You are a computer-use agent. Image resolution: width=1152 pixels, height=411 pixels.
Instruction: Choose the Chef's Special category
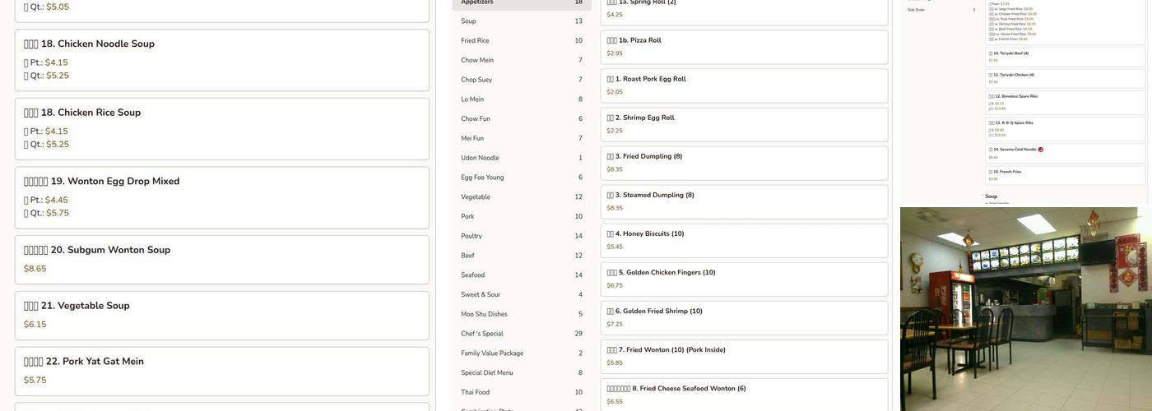(x=482, y=334)
